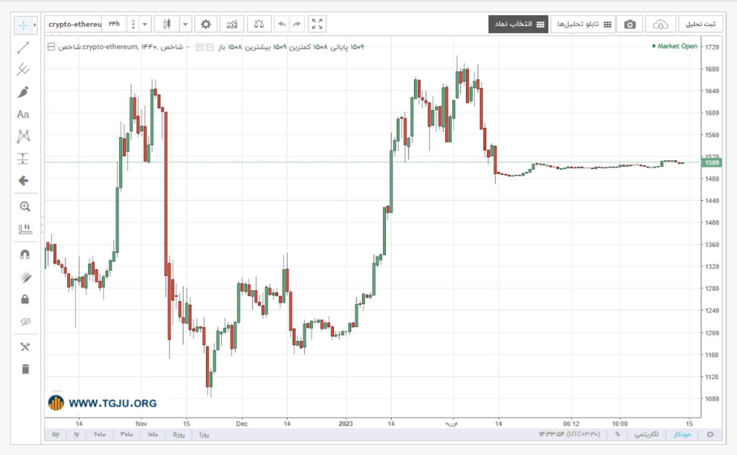Screen dimensions: 737x455
Task: Open the time interval dropdown arrow
Action: pos(145,24)
